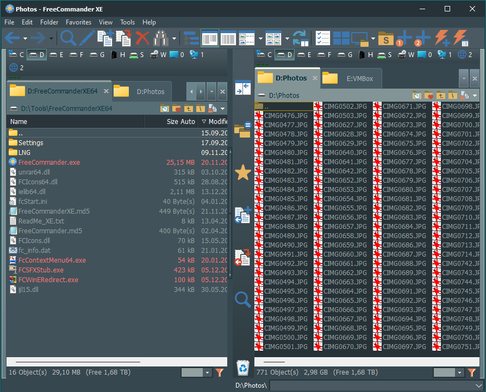486x392 pixels.
Task: Switch to the large thumbnails grid view button
Action: pyautogui.click(x=273, y=38)
